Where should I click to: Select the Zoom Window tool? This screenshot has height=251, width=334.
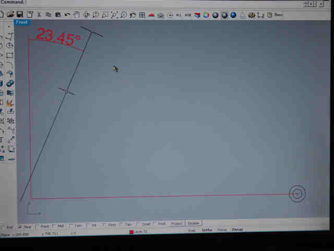105,15
